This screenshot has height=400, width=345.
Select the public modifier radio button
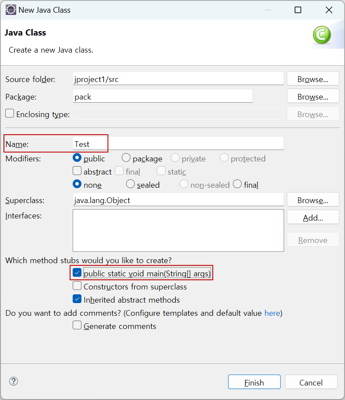coord(77,157)
